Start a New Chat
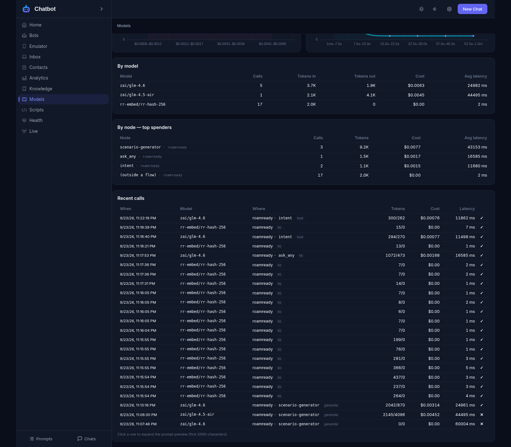 (x=472, y=9)
